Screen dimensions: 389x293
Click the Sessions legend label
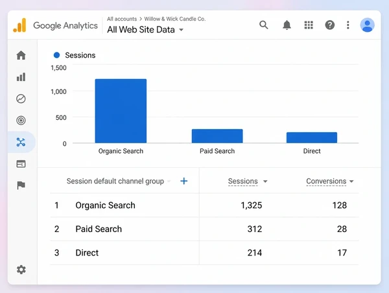coord(80,55)
